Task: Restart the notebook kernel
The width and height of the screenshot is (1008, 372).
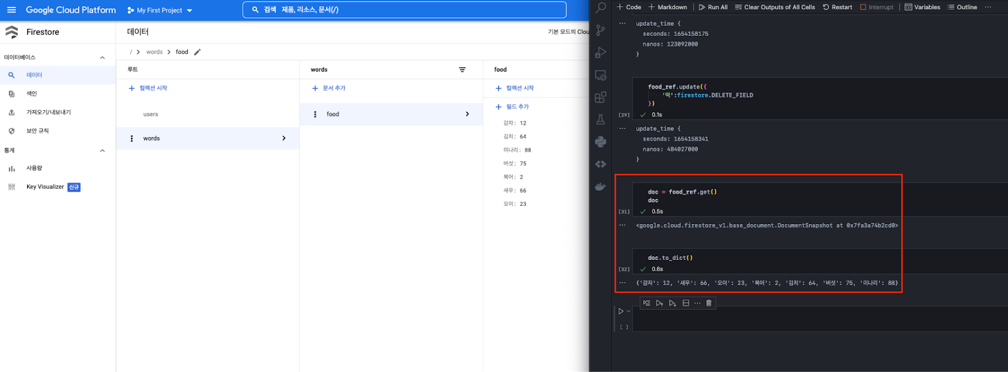Action: (837, 8)
